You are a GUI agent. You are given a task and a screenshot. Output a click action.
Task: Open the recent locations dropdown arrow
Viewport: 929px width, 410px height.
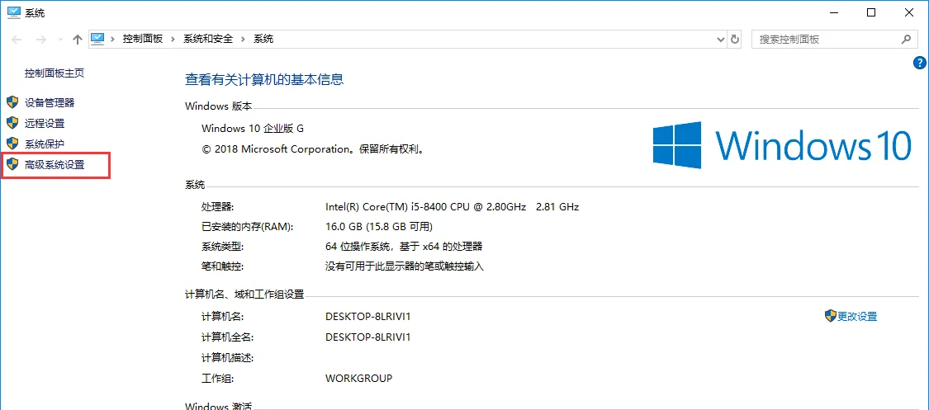pyautogui.click(x=59, y=40)
